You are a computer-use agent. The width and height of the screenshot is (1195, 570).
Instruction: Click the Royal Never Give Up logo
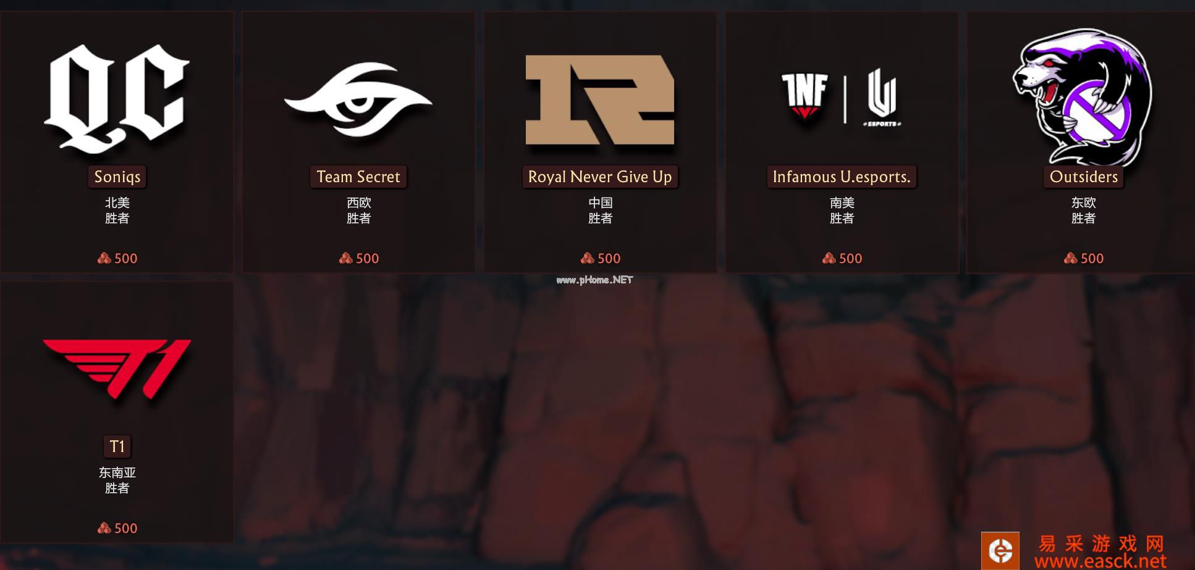coord(600,100)
